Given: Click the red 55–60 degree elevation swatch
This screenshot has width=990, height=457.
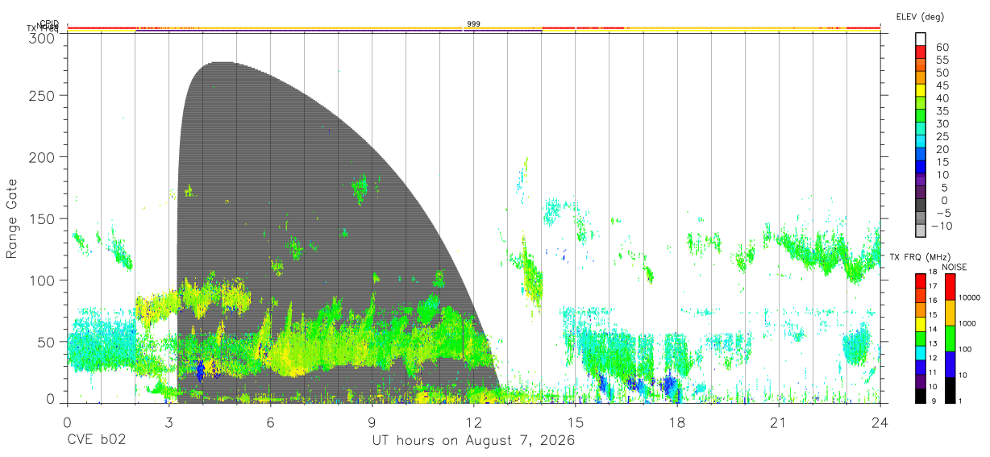Looking at the screenshot, I should pos(921,53).
